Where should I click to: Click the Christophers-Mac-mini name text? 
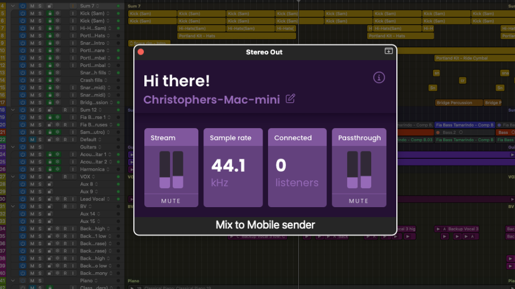point(212,100)
